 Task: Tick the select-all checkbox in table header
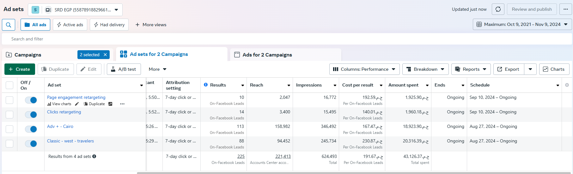(x=9, y=85)
